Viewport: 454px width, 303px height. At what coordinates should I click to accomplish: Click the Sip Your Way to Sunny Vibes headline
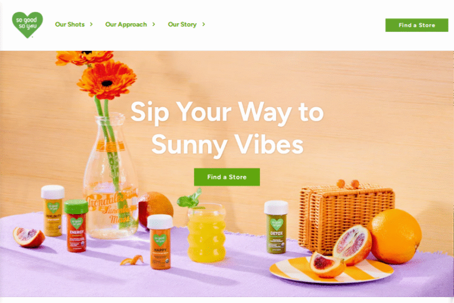(x=227, y=128)
